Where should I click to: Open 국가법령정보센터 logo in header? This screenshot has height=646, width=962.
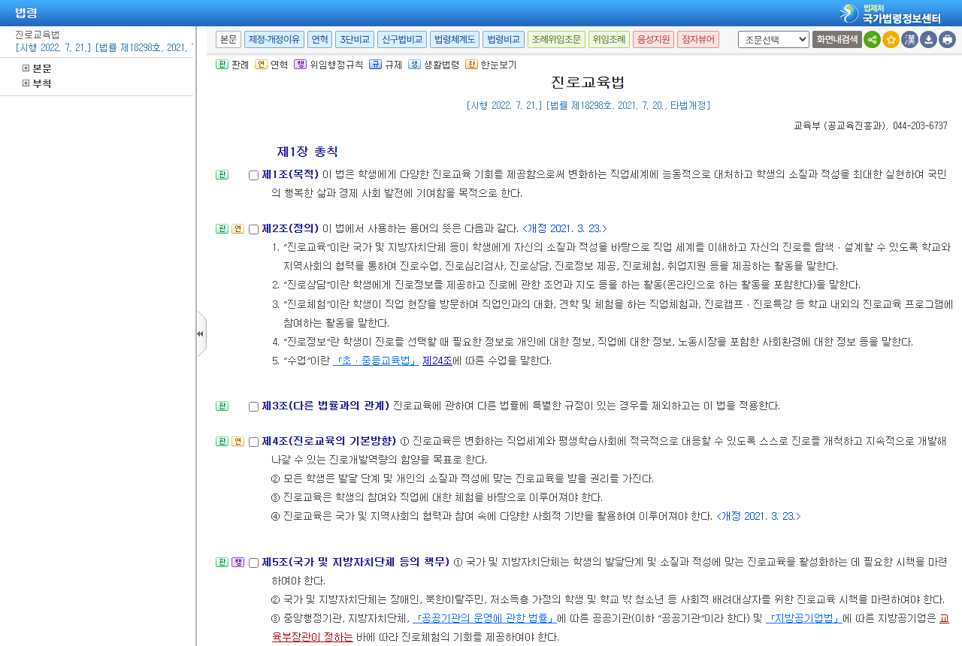891,14
